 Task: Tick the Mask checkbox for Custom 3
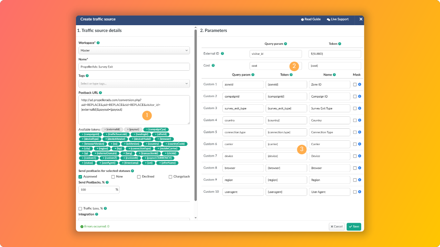pos(355,108)
